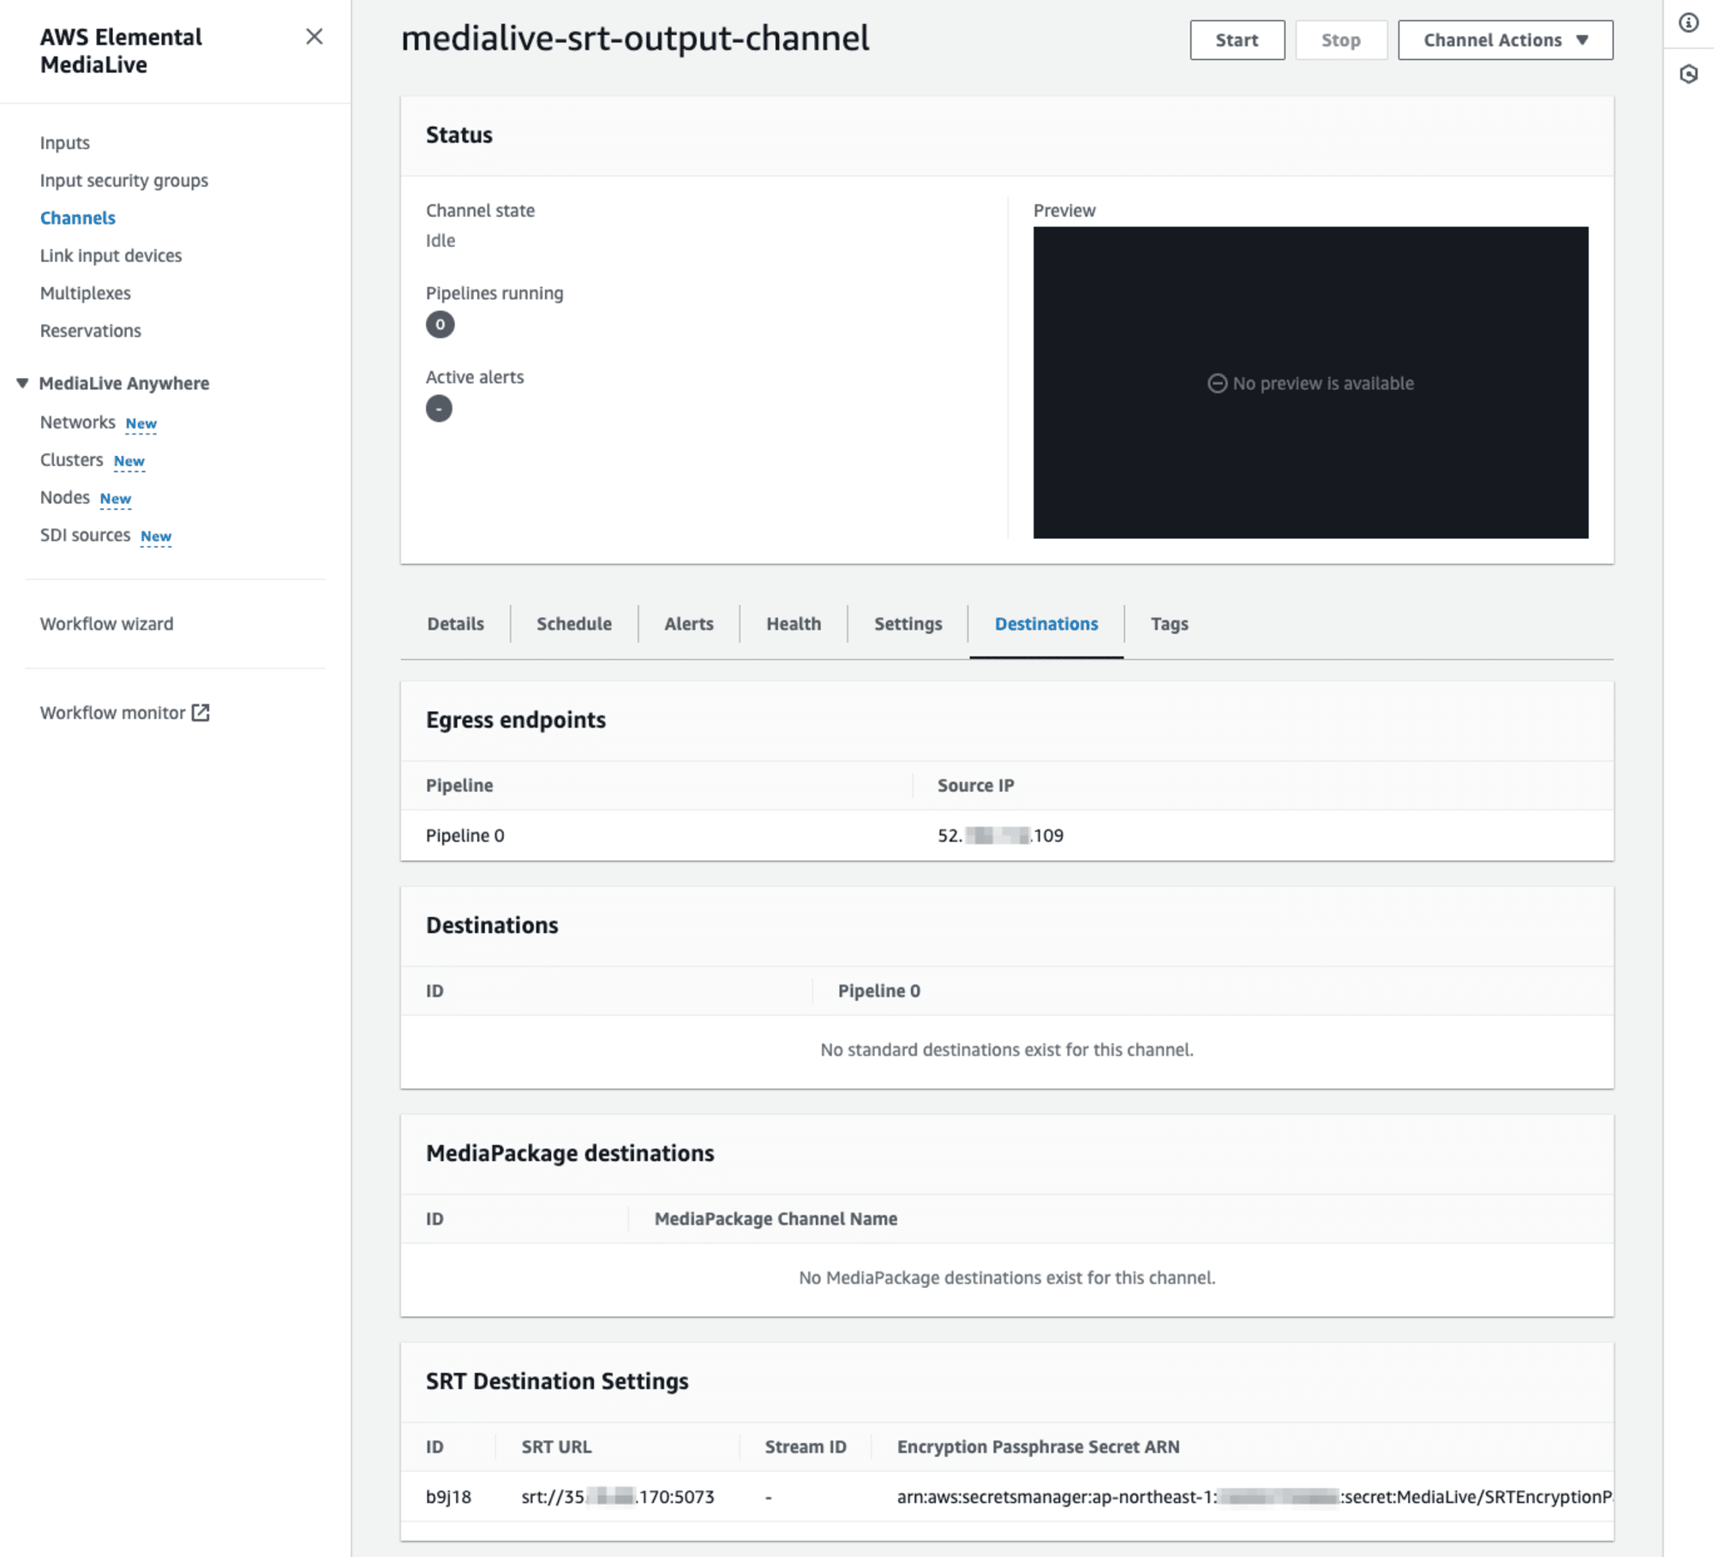This screenshot has width=1714, height=1557.
Task: Click the Tags tab
Action: click(1169, 624)
